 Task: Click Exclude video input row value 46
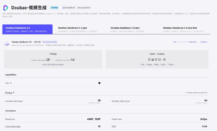pos(206,100)
